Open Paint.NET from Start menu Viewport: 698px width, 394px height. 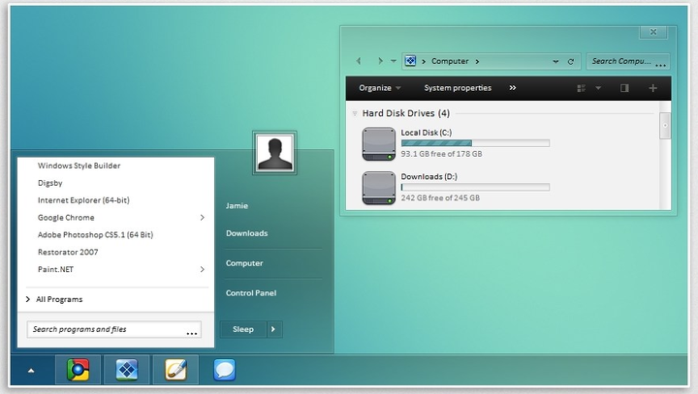pyautogui.click(x=55, y=269)
